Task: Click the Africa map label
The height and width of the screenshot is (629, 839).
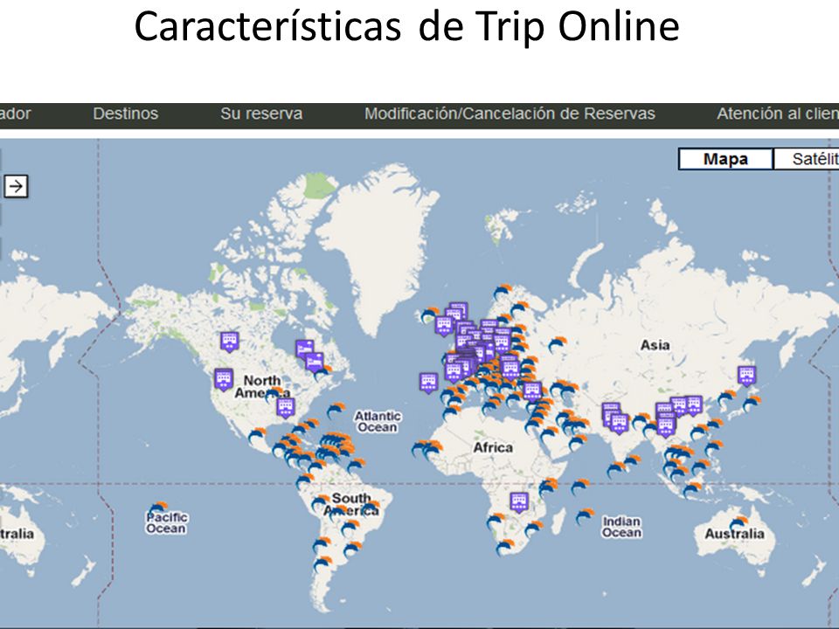Action: [492, 447]
